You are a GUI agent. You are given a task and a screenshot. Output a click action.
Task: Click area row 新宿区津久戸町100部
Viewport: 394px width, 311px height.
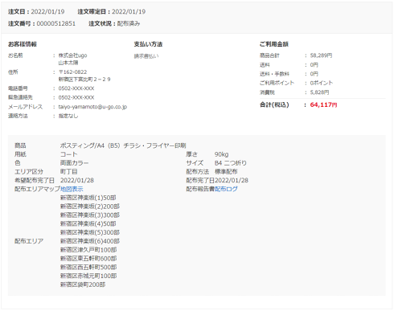pos(88,250)
